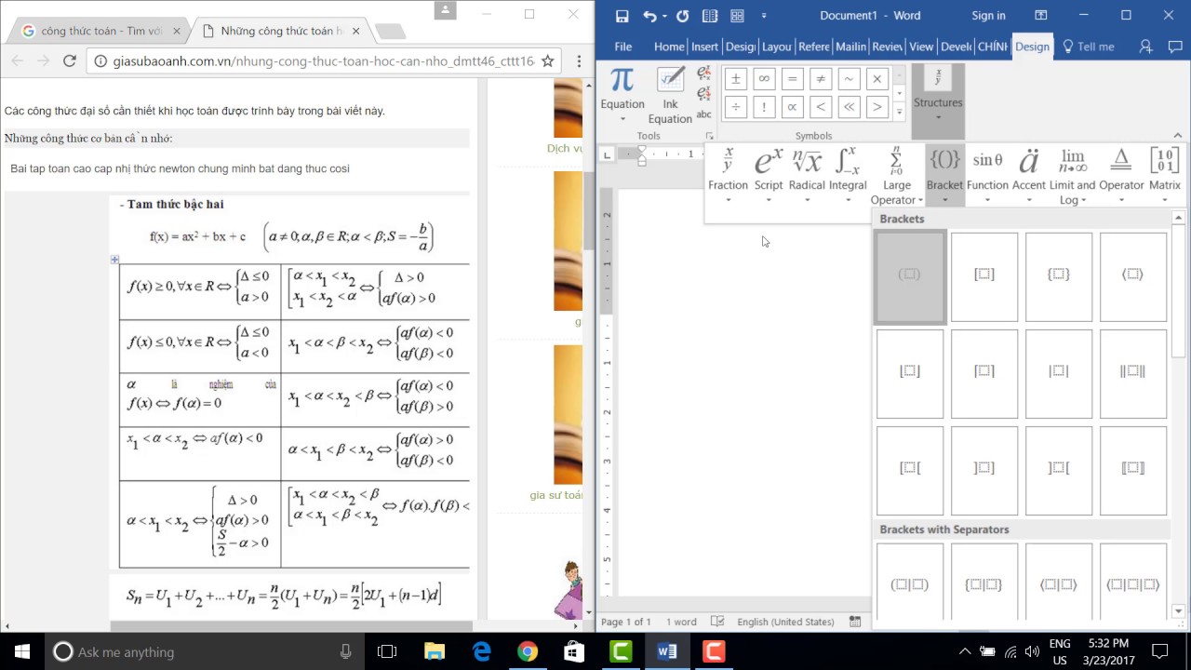Click the Brackets gallery scroll down arrow
Viewport: 1191px width, 670px height.
[x=1179, y=610]
